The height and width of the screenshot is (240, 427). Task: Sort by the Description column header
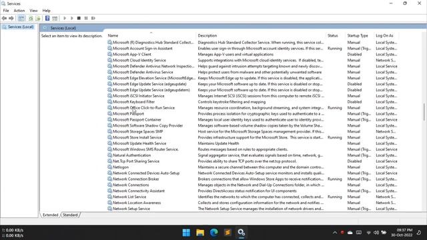pyautogui.click(x=261, y=35)
